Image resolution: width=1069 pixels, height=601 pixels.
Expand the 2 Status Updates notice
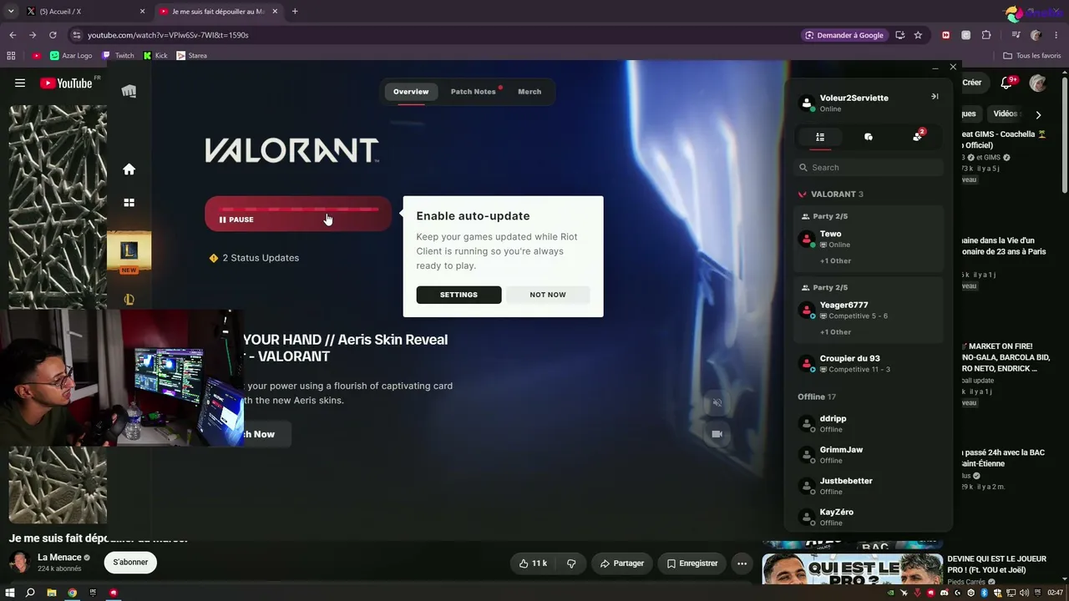(255, 258)
